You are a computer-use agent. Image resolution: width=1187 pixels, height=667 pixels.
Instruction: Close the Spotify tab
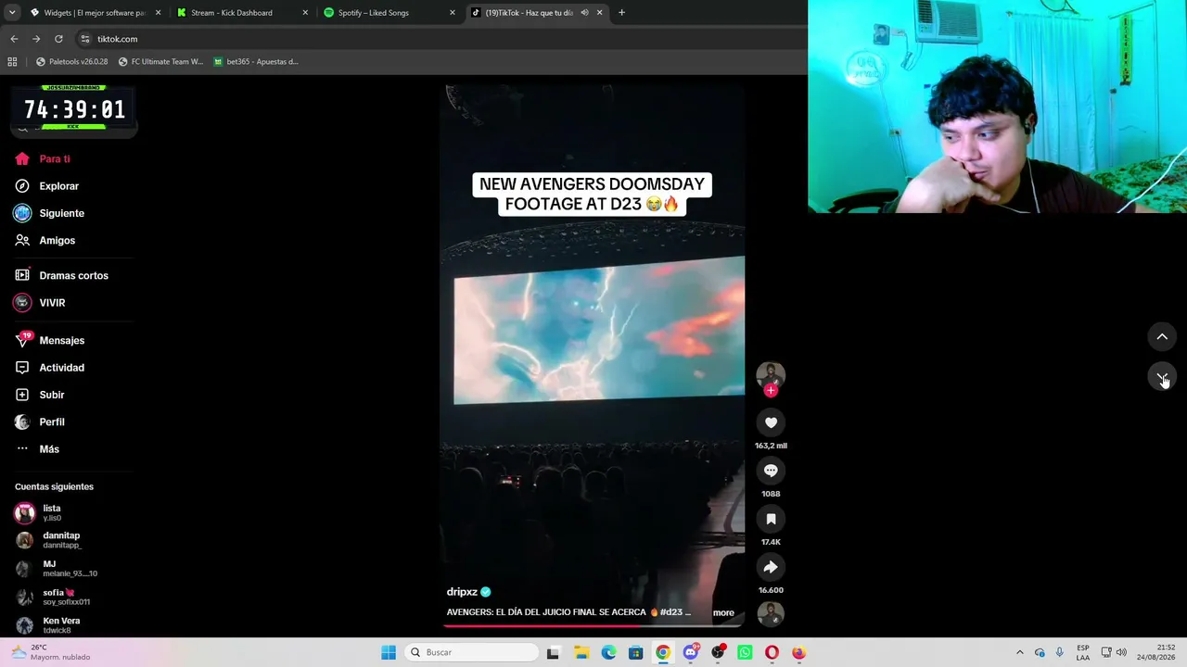click(453, 13)
